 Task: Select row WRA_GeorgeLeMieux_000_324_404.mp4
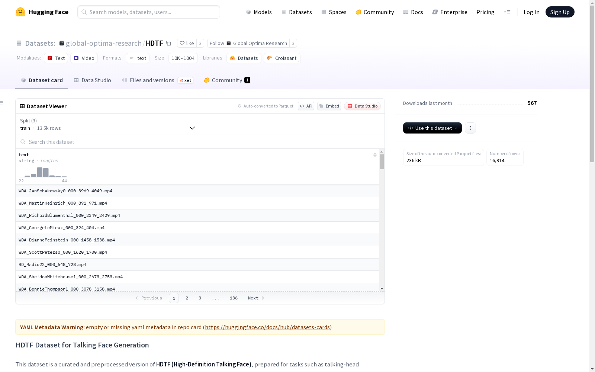197,228
